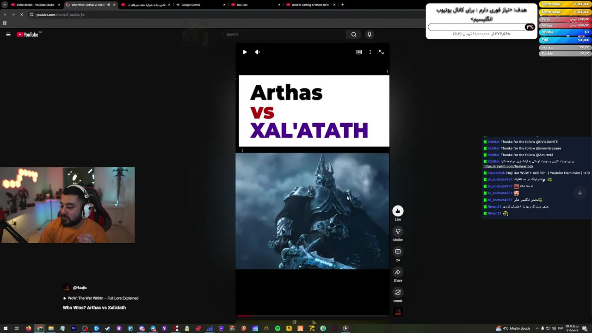Jump to latest chat with down arrow
The width and height of the screenshot is (592, 333).
click(580, 192)
